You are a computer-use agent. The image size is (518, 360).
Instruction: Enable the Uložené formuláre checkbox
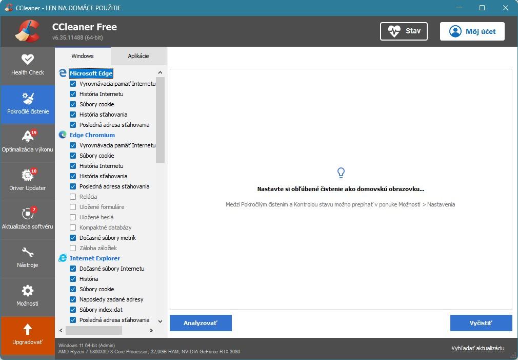[73, 207]
